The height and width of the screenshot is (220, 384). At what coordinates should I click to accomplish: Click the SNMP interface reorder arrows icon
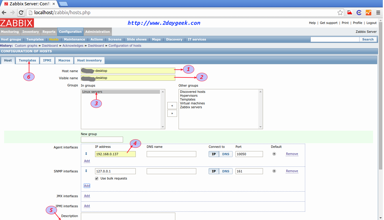coord(86,171)
